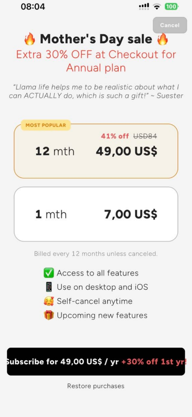The width and height of the screenshot is (192, 417).
Task: Tap Restore purchases link
Action: point(96,386)
